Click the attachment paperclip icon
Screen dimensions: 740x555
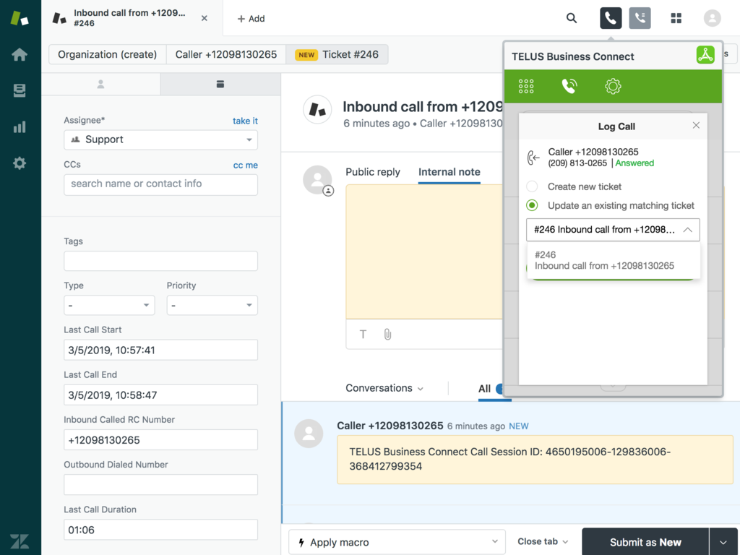(387, 334)
